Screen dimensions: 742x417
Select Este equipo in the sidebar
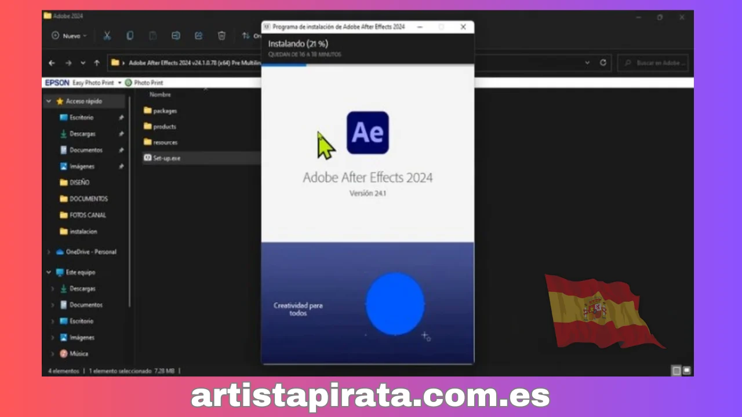coord(81,272)
